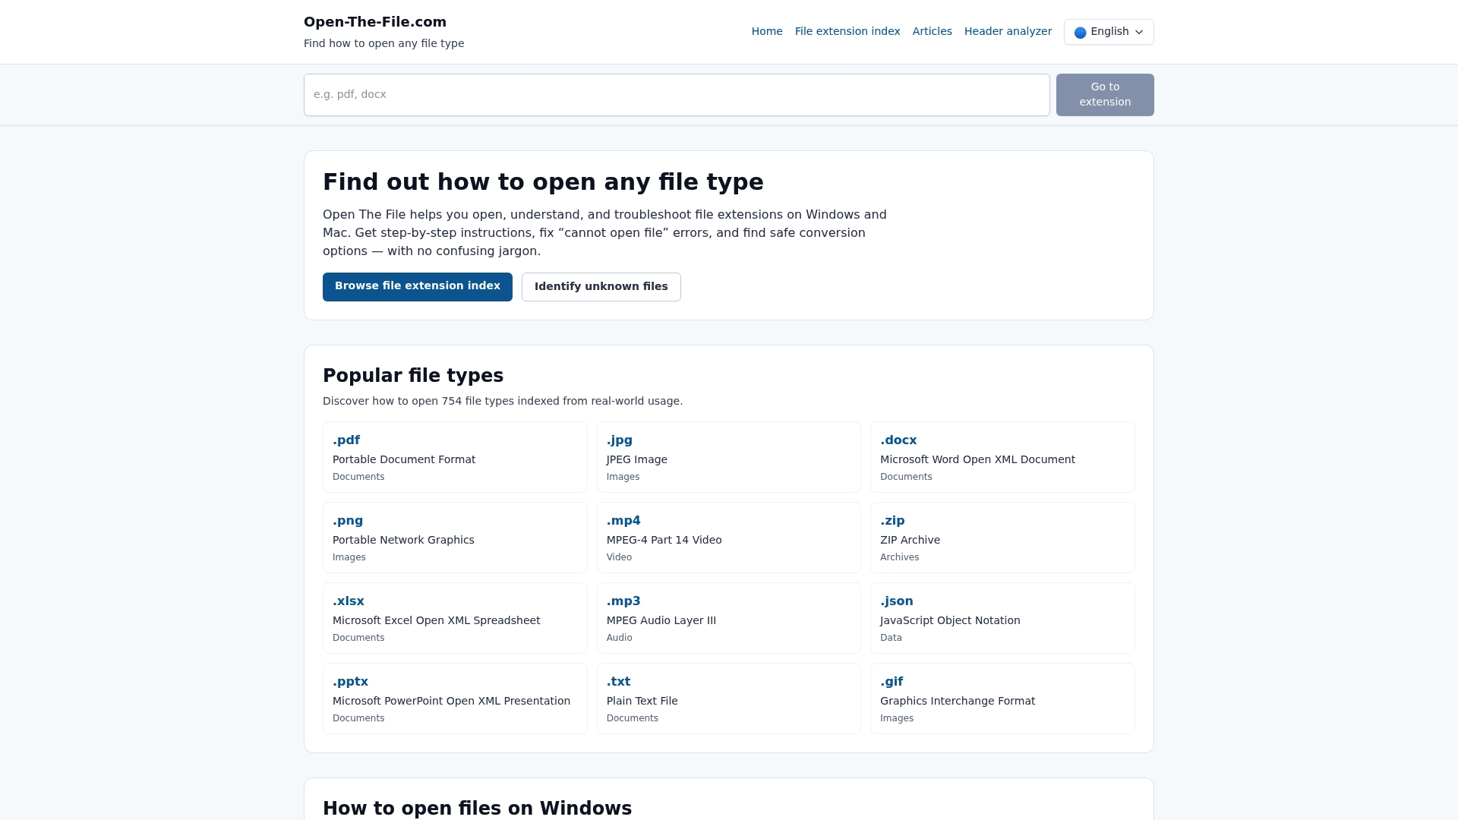1458x820 pixels.
Task: Open the Home navigation link
Action: click(x=766, y=31)
